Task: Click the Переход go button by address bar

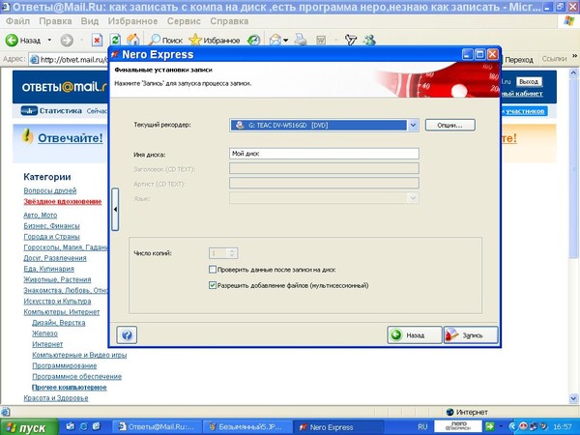Action: pyautogui.click(x=518, y=60)
